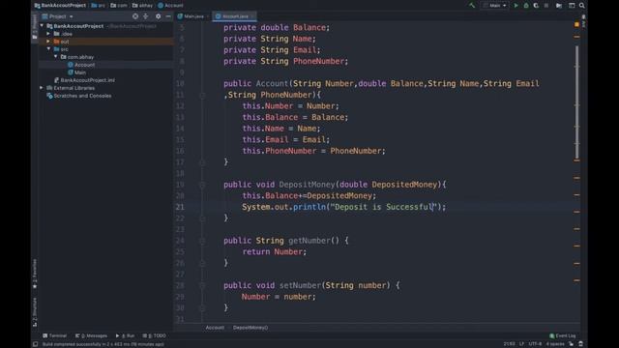The image size is (619, 348).
Task: Toggle read-only lock icon in status bar
Action: point(571,344)
